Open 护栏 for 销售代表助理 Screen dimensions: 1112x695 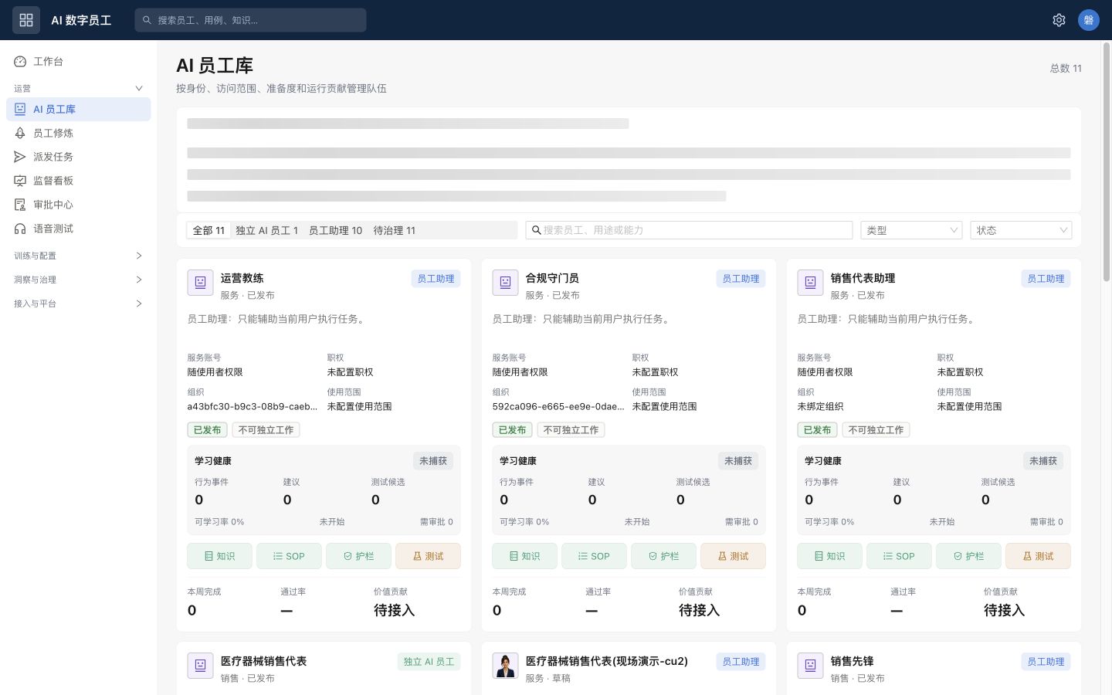click(x=968, y=556)
